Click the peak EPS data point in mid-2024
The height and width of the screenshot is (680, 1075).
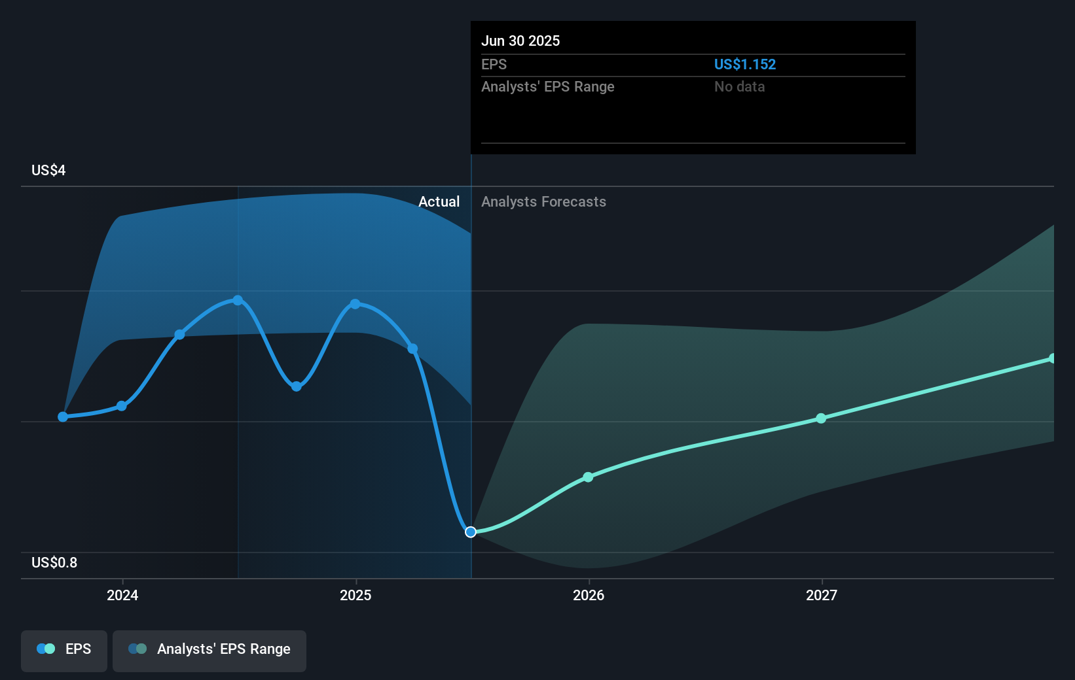click(237, 300)
